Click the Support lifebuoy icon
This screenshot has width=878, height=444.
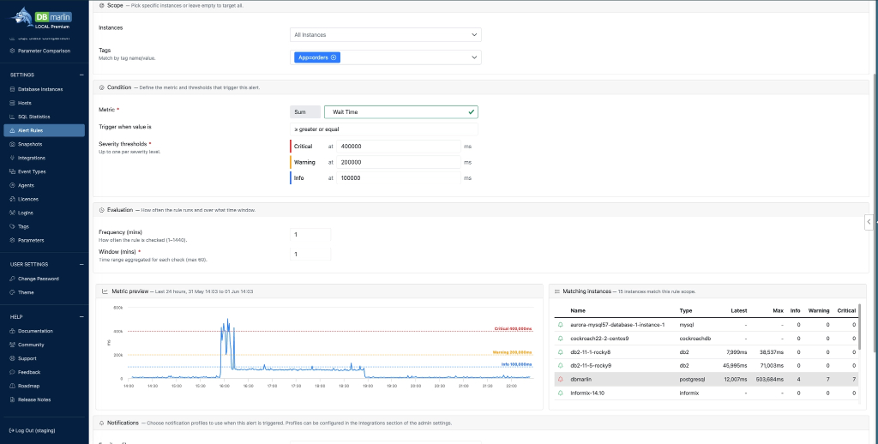(x=12, y=358)
